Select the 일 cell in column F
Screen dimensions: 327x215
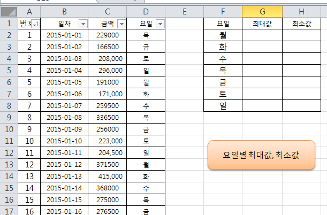(223, 106)
